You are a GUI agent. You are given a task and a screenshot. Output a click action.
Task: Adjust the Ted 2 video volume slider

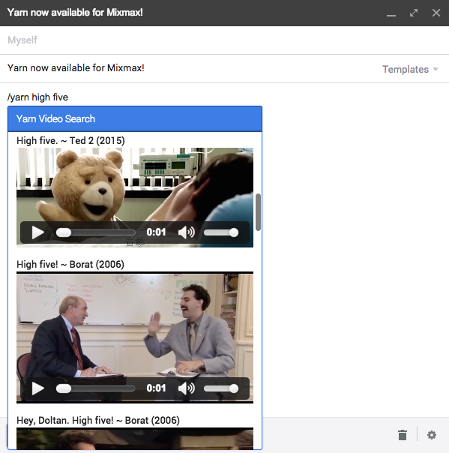[x=221, y=232]
